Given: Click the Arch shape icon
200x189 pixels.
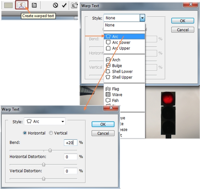Looking at the screenshot, I should click(108, 60).
